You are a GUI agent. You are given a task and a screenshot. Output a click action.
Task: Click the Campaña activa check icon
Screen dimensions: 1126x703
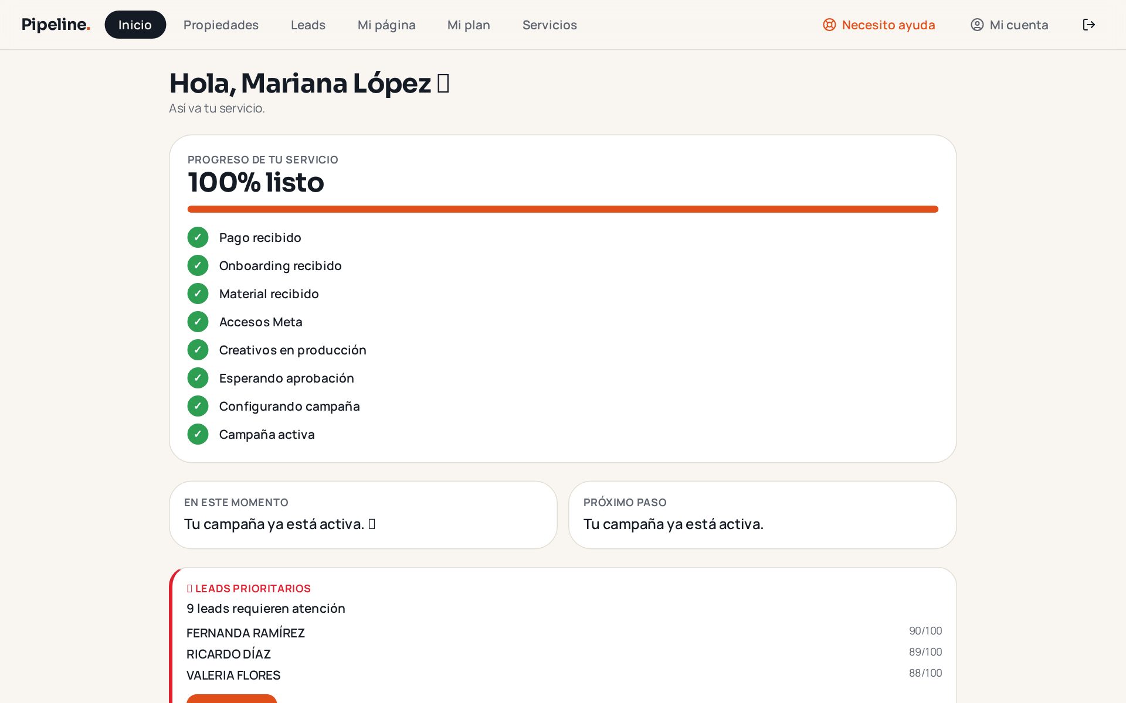pyautogui.click(x=198, y=434)
